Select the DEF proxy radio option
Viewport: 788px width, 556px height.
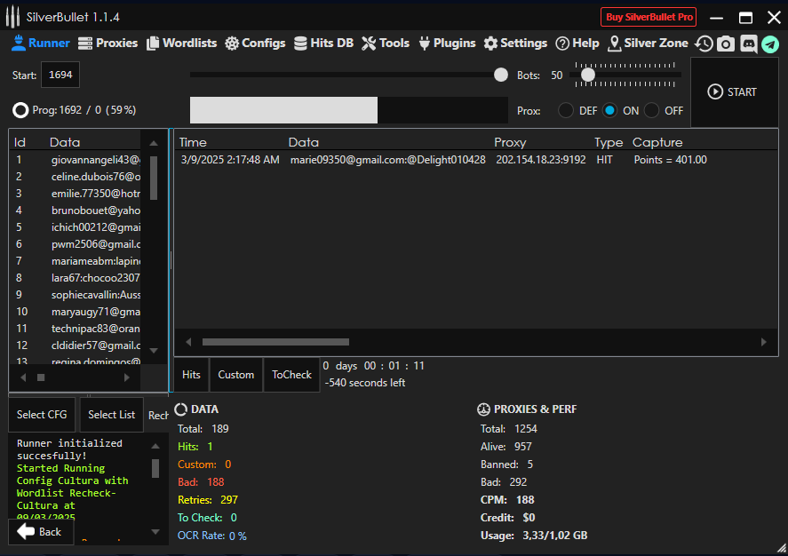tap(566, 111)
